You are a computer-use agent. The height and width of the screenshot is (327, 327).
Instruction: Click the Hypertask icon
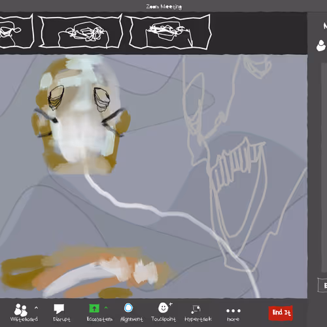pos(196,309)
